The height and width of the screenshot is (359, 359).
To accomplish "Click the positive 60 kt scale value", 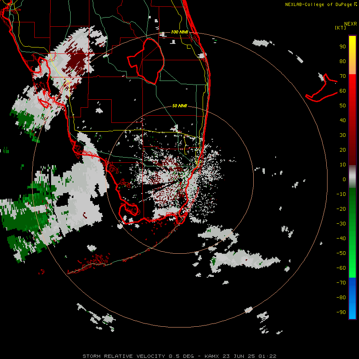I will 343,91.
